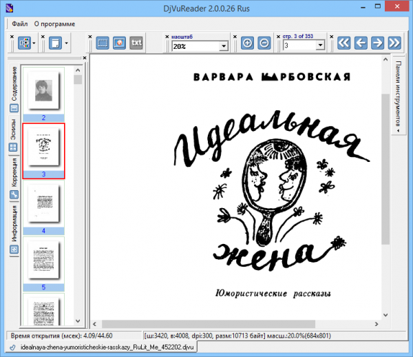The image size is (413, 357).
Task: Click the page view mode icon
Action: point(55,43)
